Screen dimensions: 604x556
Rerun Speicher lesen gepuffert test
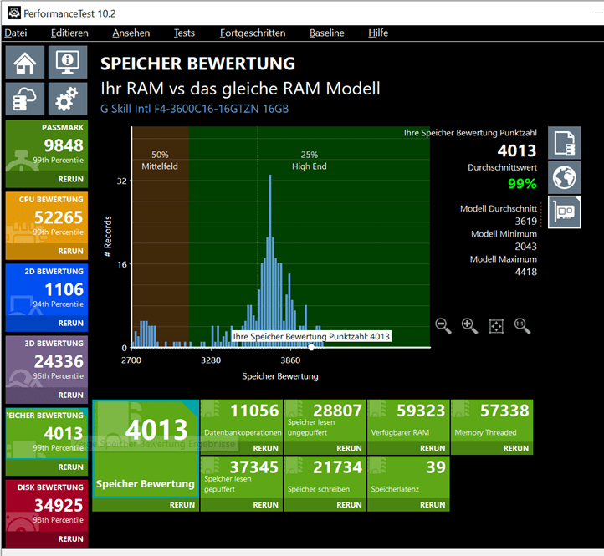pos(265,505)
